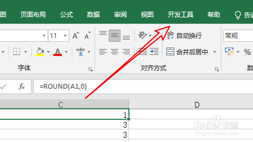Toggle middle vertical alignment
The width and height of the screenshot is (253, 142).
point(115,35)
